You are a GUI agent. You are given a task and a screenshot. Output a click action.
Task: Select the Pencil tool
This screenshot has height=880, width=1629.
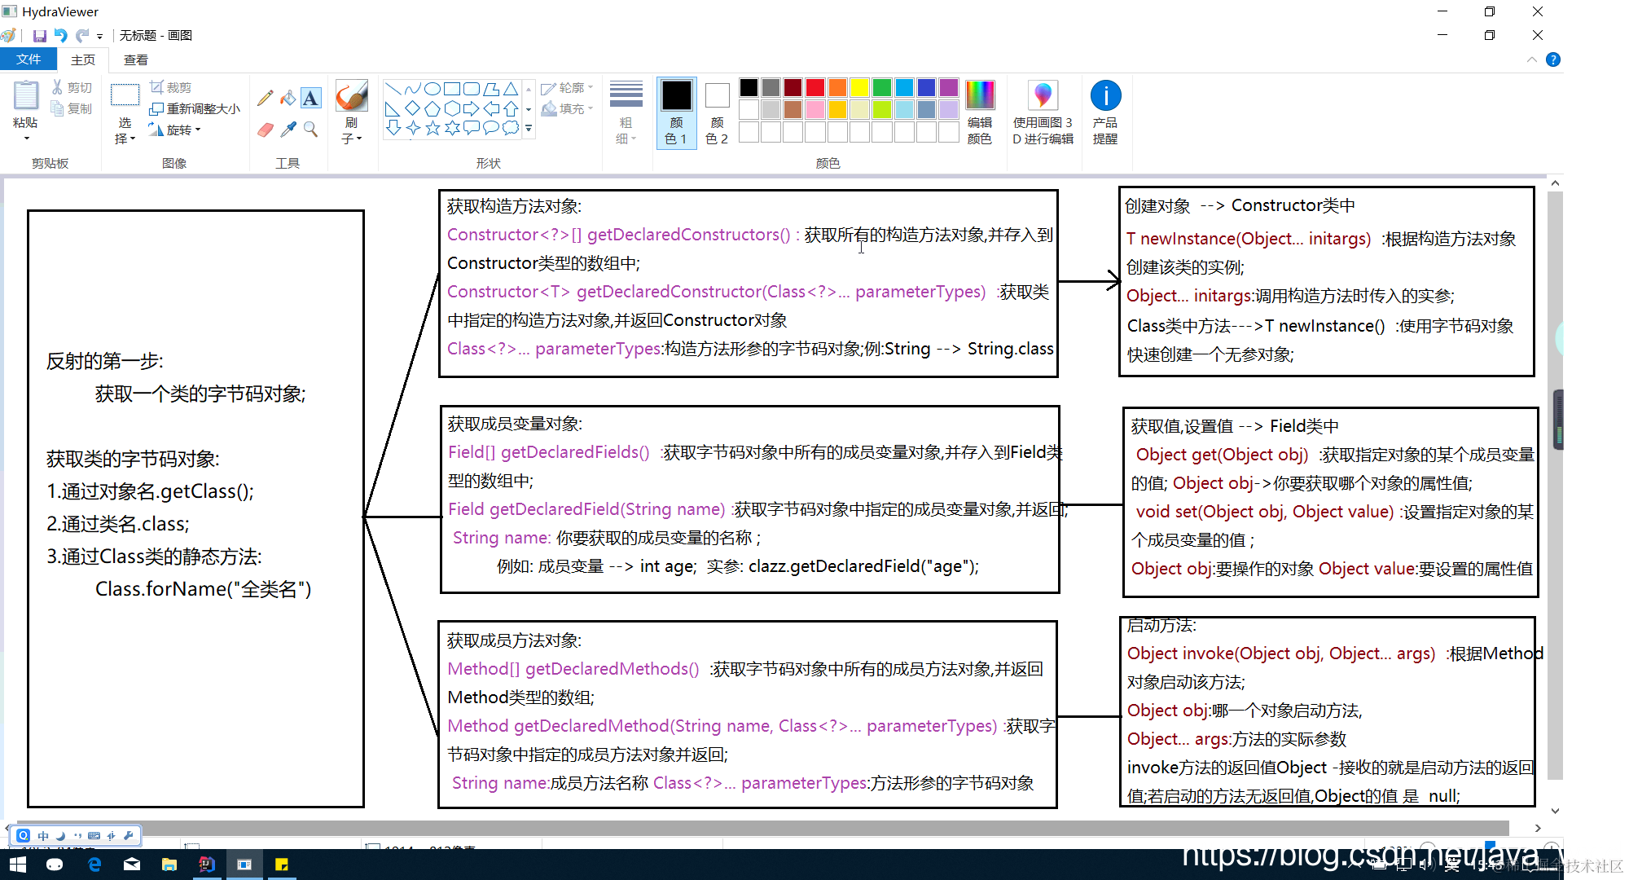click(265, 99)
